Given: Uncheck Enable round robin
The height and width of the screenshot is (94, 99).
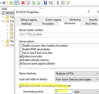Looking at the screenshot, I should [21, 57].
